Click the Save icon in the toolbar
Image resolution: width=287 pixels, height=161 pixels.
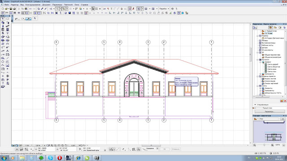click(11, 9)
